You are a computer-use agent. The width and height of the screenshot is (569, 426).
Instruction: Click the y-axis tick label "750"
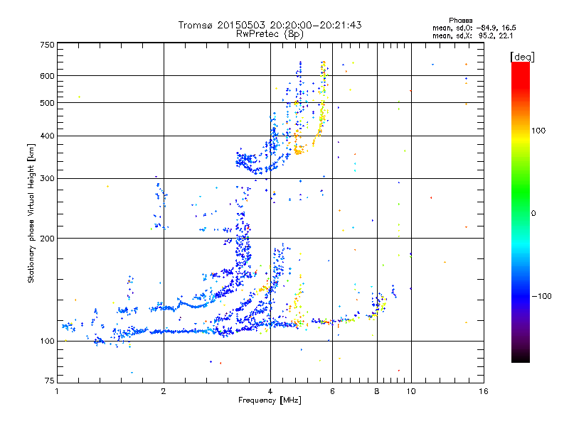coord(47,45)
